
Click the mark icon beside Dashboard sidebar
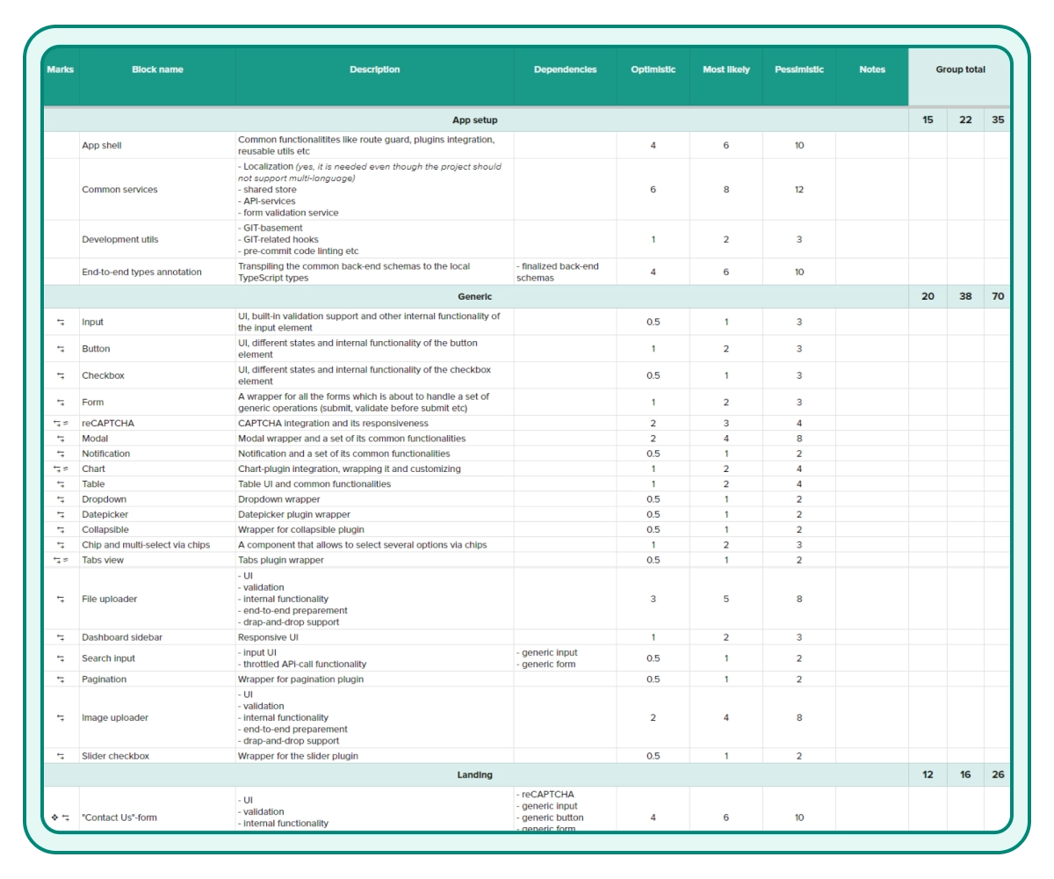coord(61,638)
